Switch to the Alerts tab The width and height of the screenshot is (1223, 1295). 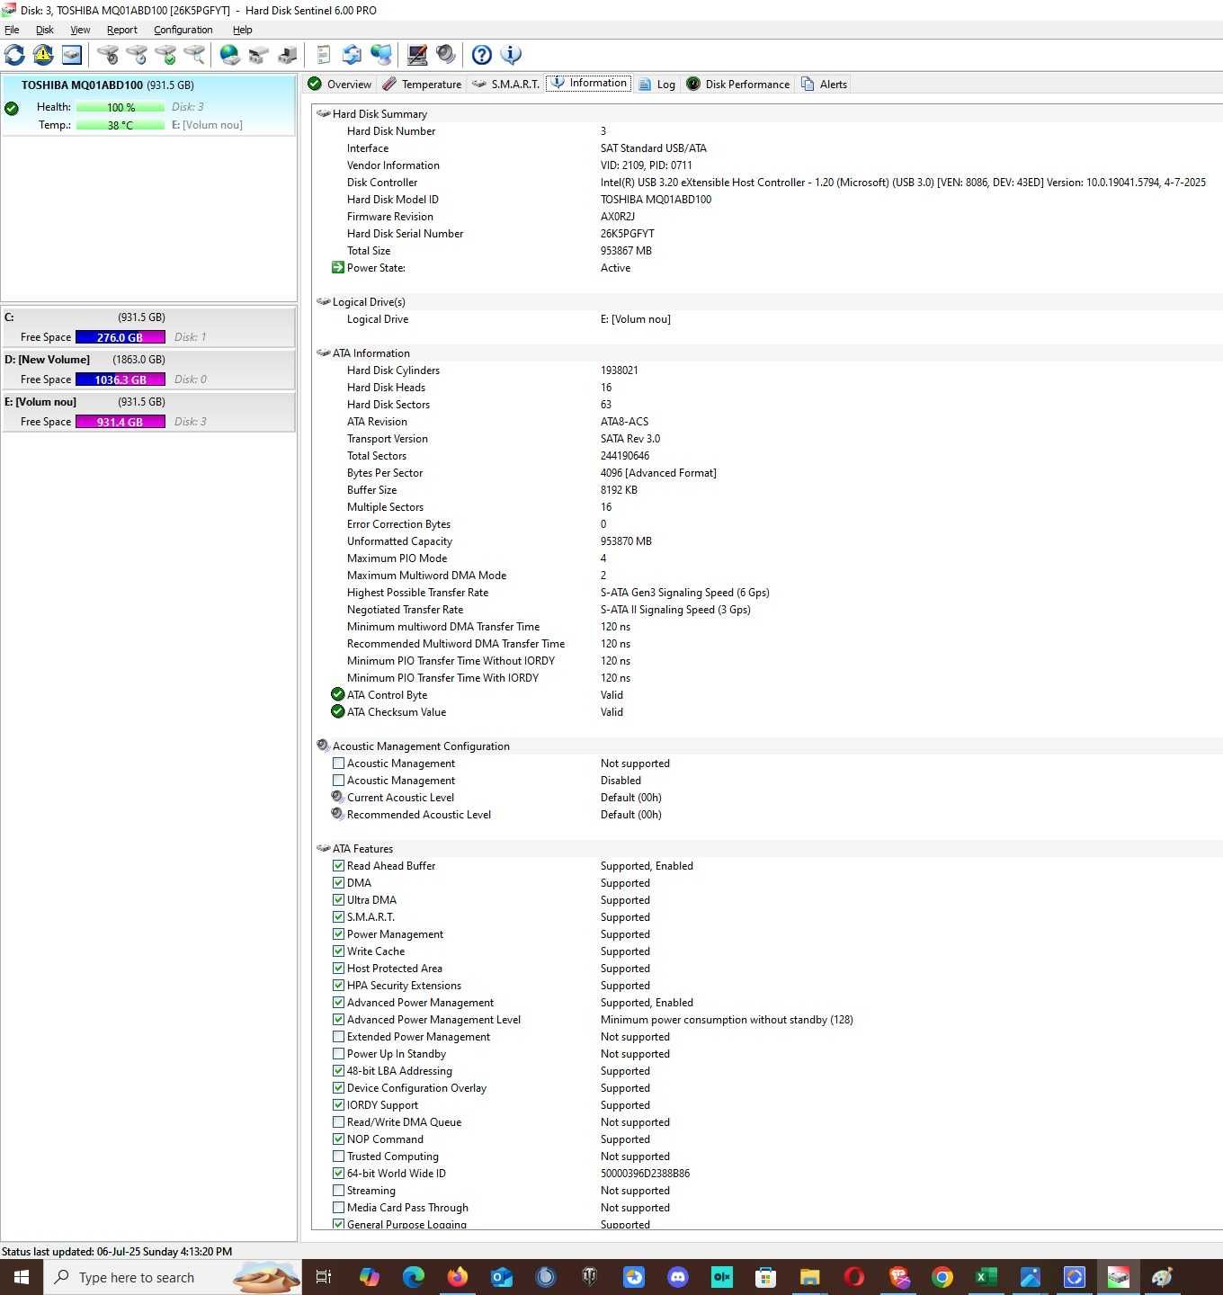coord(824,84)
